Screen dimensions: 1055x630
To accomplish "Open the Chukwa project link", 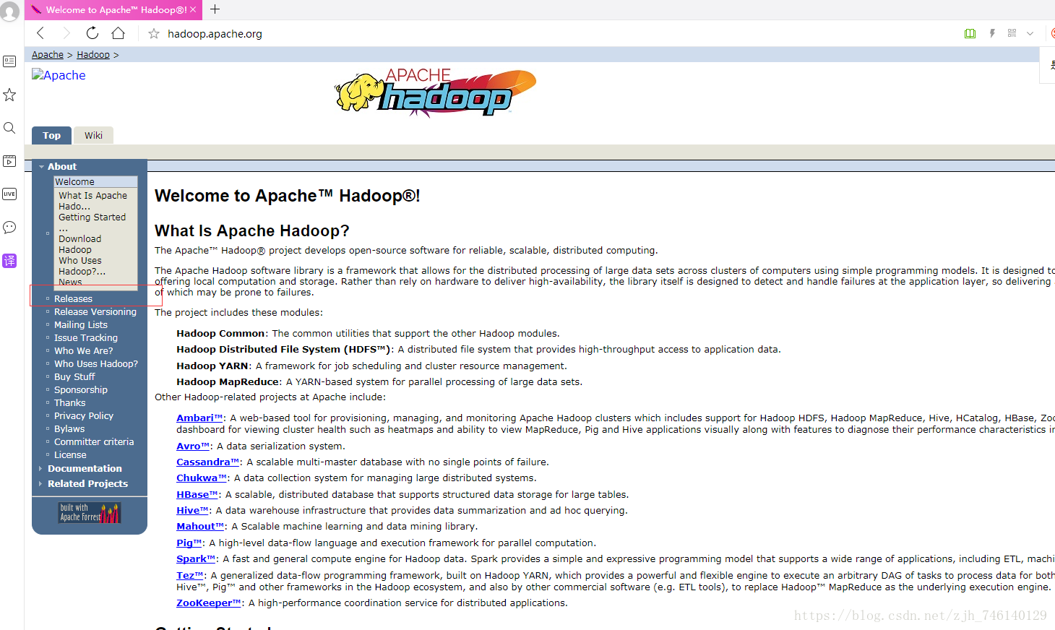I will (202, 478).
